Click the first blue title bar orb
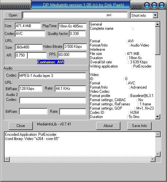 tap(147, 5)
